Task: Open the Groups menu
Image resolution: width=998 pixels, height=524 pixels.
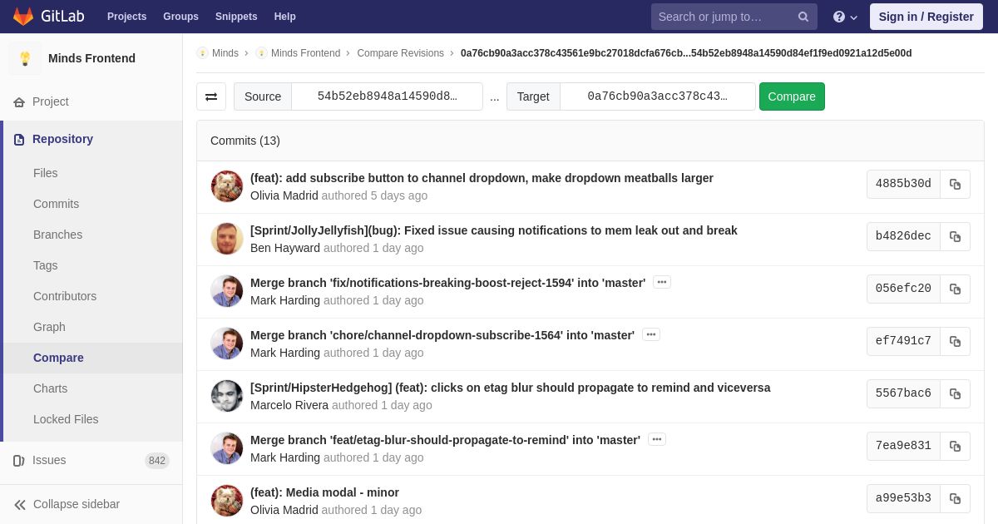Action: click(180, 17)
